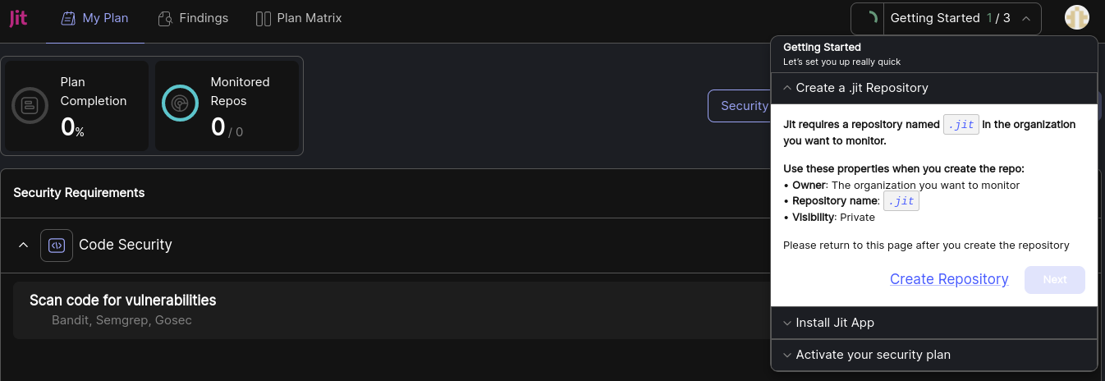Viewport: 1105px width, 381px height.
Task: Click the Getting Started progress spinner
Action: (871, 18)
